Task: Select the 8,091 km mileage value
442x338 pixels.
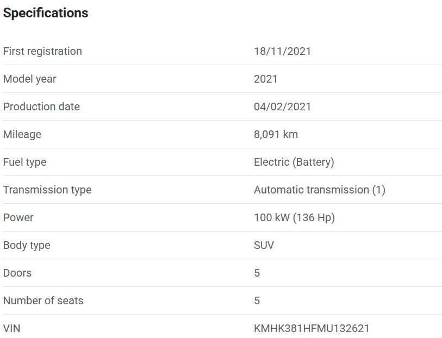Action: 276,134
